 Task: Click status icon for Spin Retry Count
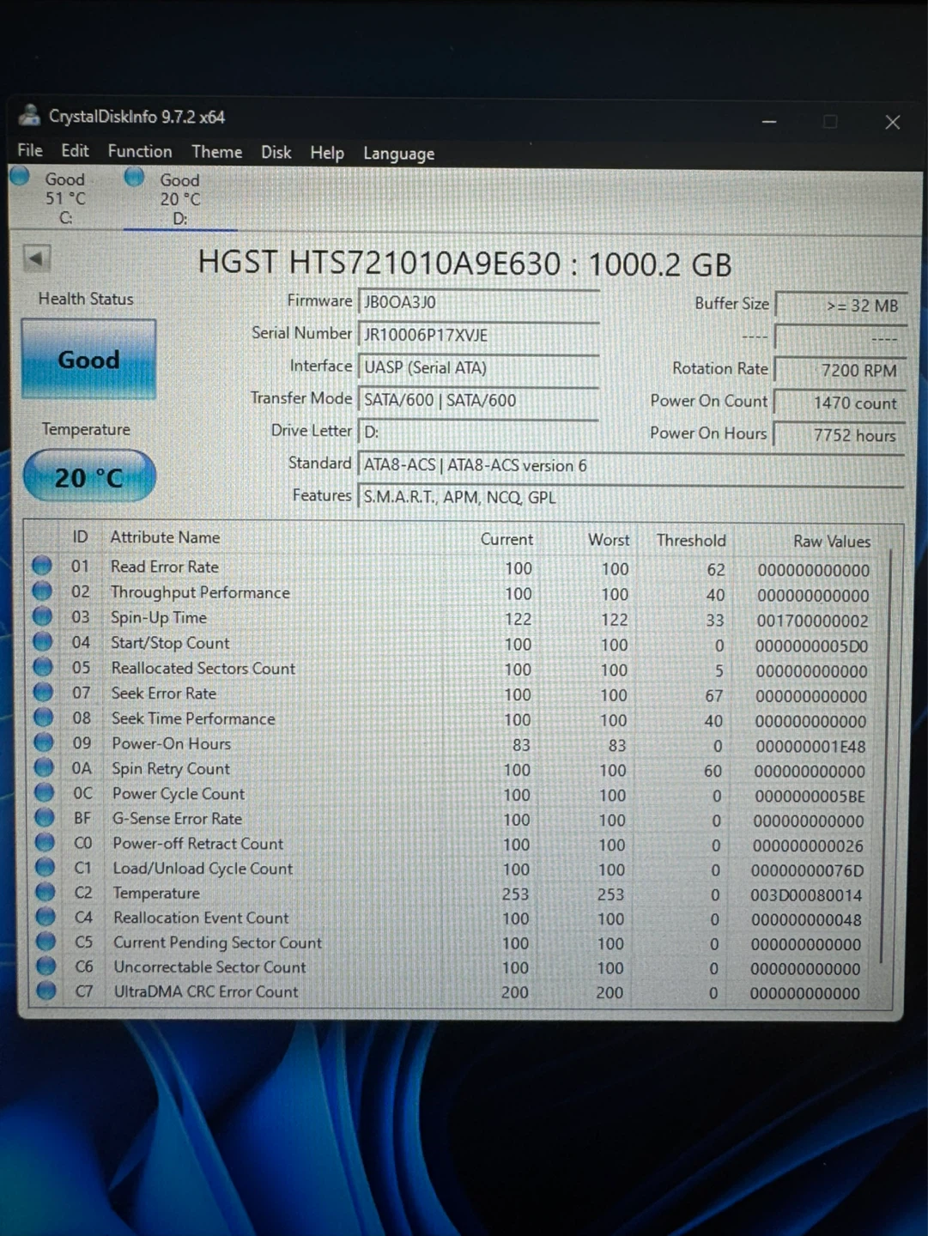pyautogui.click(x=45, y=767)
